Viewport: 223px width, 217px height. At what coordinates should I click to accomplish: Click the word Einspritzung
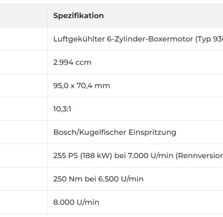152,132
